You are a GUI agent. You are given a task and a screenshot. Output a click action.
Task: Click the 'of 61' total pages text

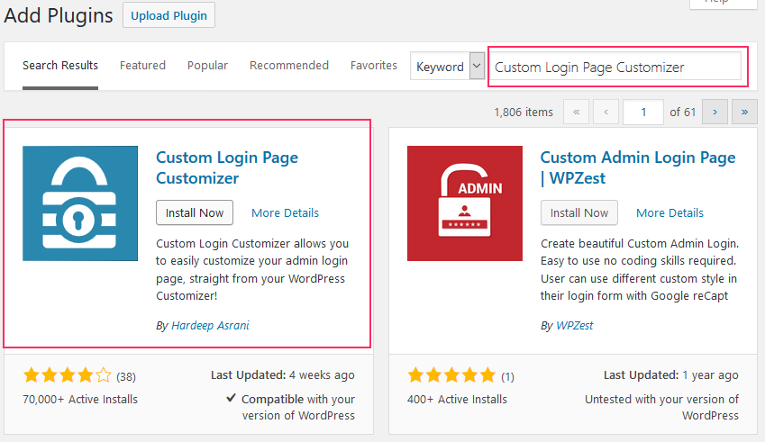click(682, 113)
